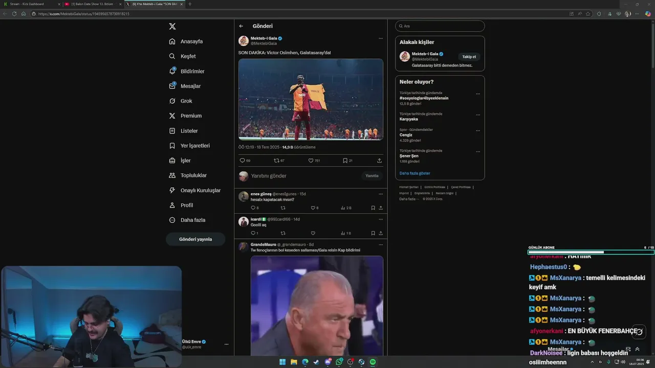Like Icardi's 'Goolll aq' reply
This screenshot has width=655, height=368.
pos(313,233)
